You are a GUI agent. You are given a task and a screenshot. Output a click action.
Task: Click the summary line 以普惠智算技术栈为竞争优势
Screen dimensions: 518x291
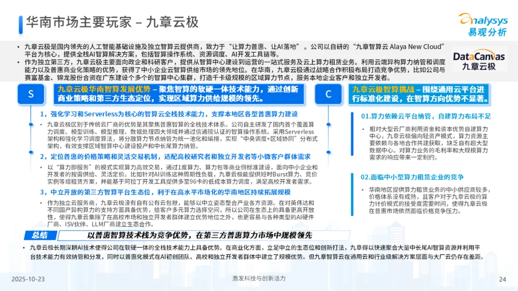click(x=200, y=235)
